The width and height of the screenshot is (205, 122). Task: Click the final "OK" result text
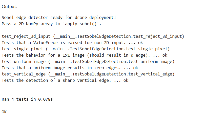click(x=4, y=112)
